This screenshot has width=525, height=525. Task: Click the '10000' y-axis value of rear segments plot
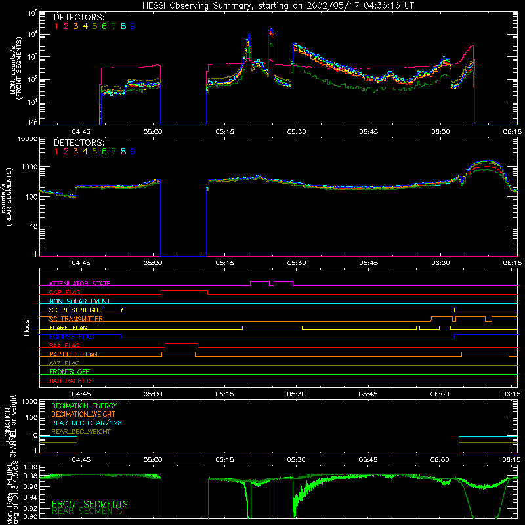(x=28, y=139)
